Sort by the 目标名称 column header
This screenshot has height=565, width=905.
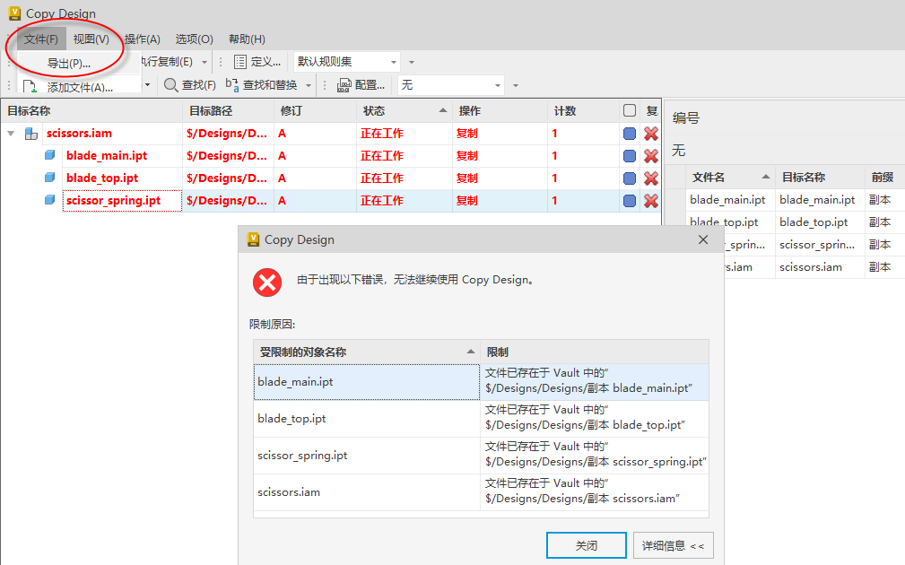(x=92, y=111)
